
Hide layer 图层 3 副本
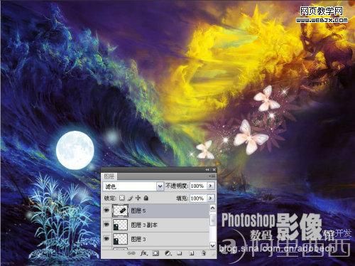pos(106,225)
